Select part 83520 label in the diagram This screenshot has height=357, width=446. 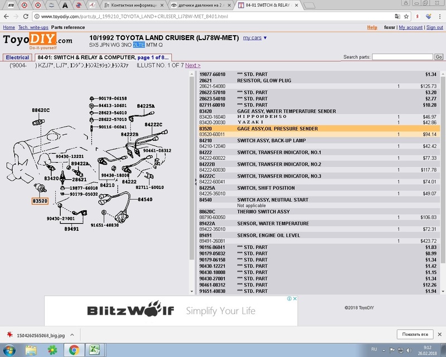click(40, 201)
